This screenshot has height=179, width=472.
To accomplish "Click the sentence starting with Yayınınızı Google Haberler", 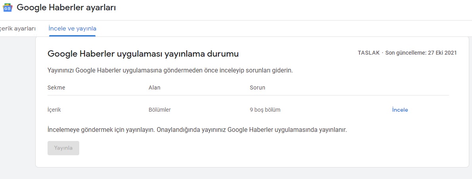I will pos(170,71).
